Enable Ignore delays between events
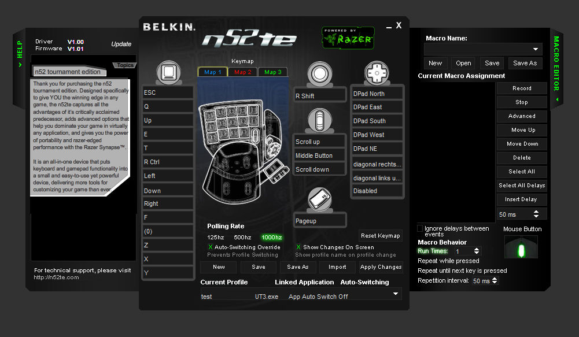This screenshot has width=579, height=337. pyautogui.click(x=420, y=228)
